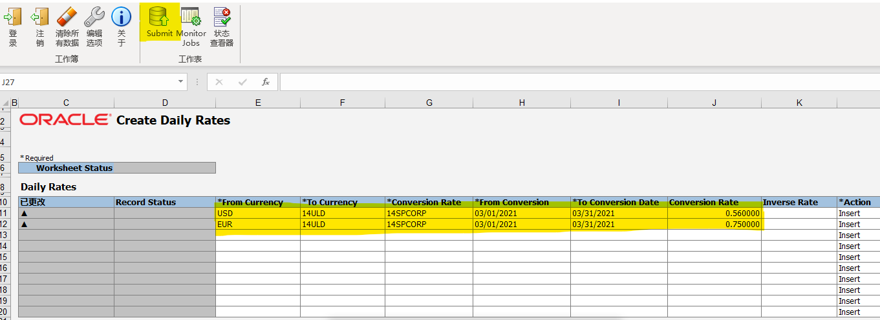
Task: Select the EUR From Currency cell
Action: 257,224
